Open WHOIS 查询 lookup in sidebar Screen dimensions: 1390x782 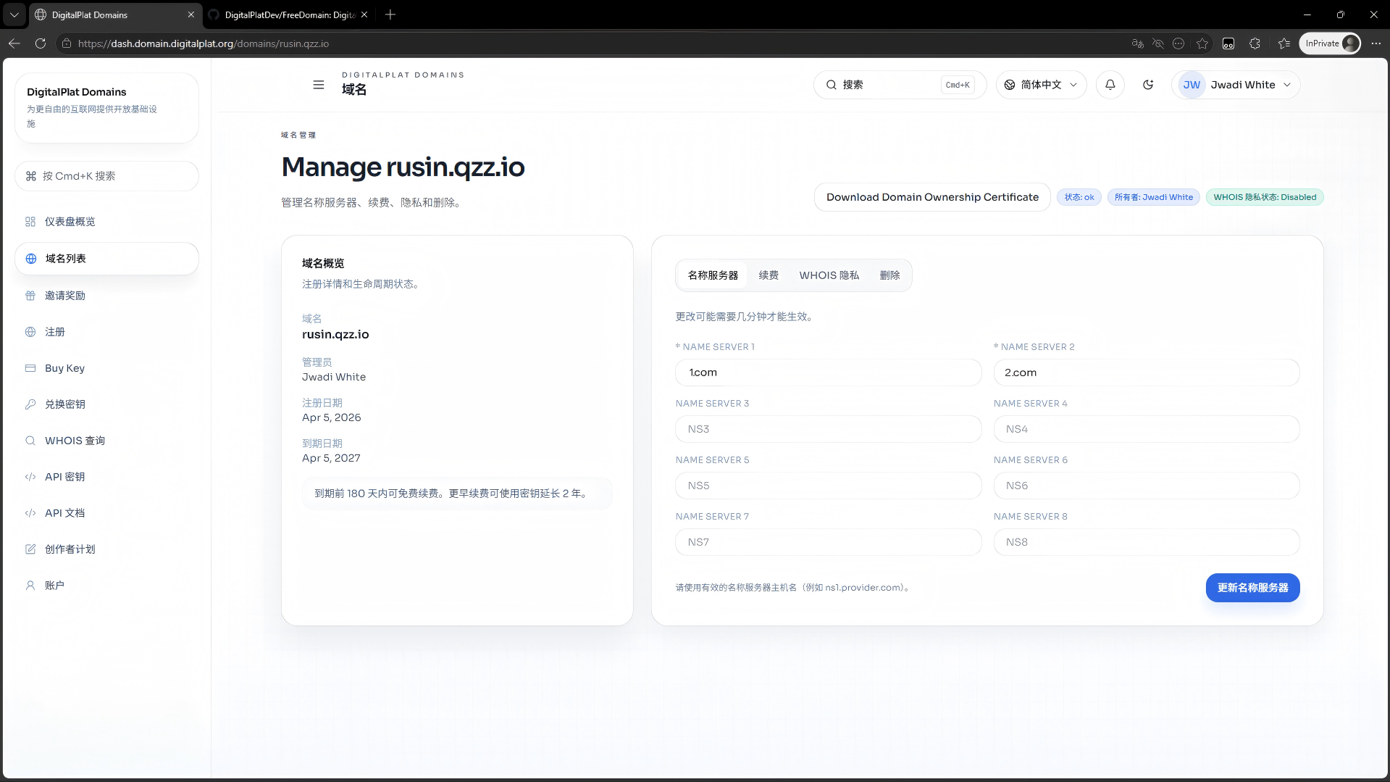click(x=75, y=441)
